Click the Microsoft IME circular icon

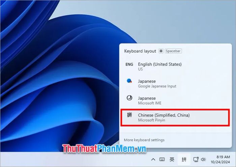(129, 98)
